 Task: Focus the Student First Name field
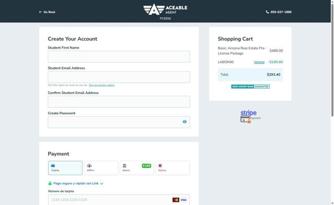(x=119, y=56)
